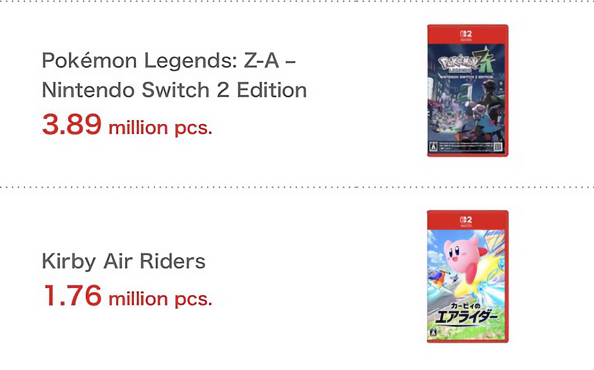Open the "Kirby Air Riders" title

124,261
